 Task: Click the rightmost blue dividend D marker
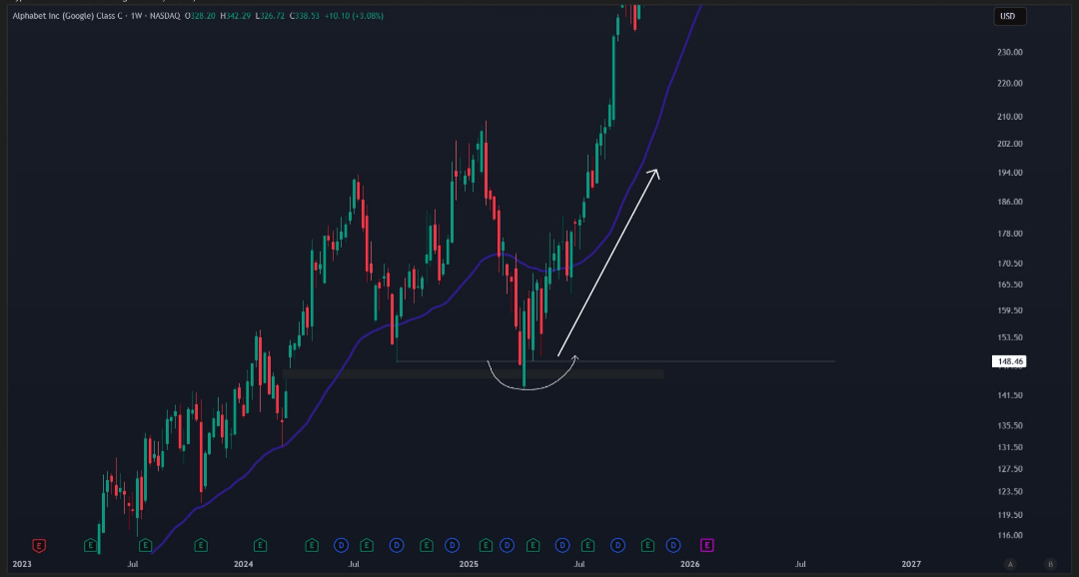pos(673,545)
